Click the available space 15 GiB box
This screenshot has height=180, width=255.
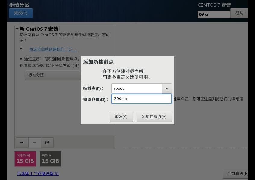tap(25, 159)
